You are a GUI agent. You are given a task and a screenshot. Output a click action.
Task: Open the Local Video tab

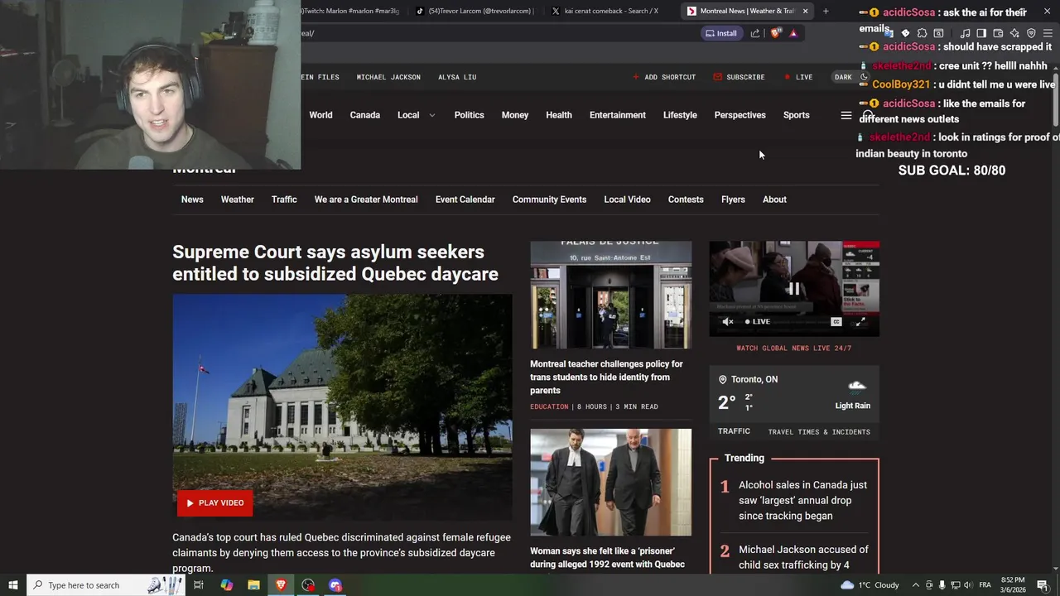click(x=627, y=199)
